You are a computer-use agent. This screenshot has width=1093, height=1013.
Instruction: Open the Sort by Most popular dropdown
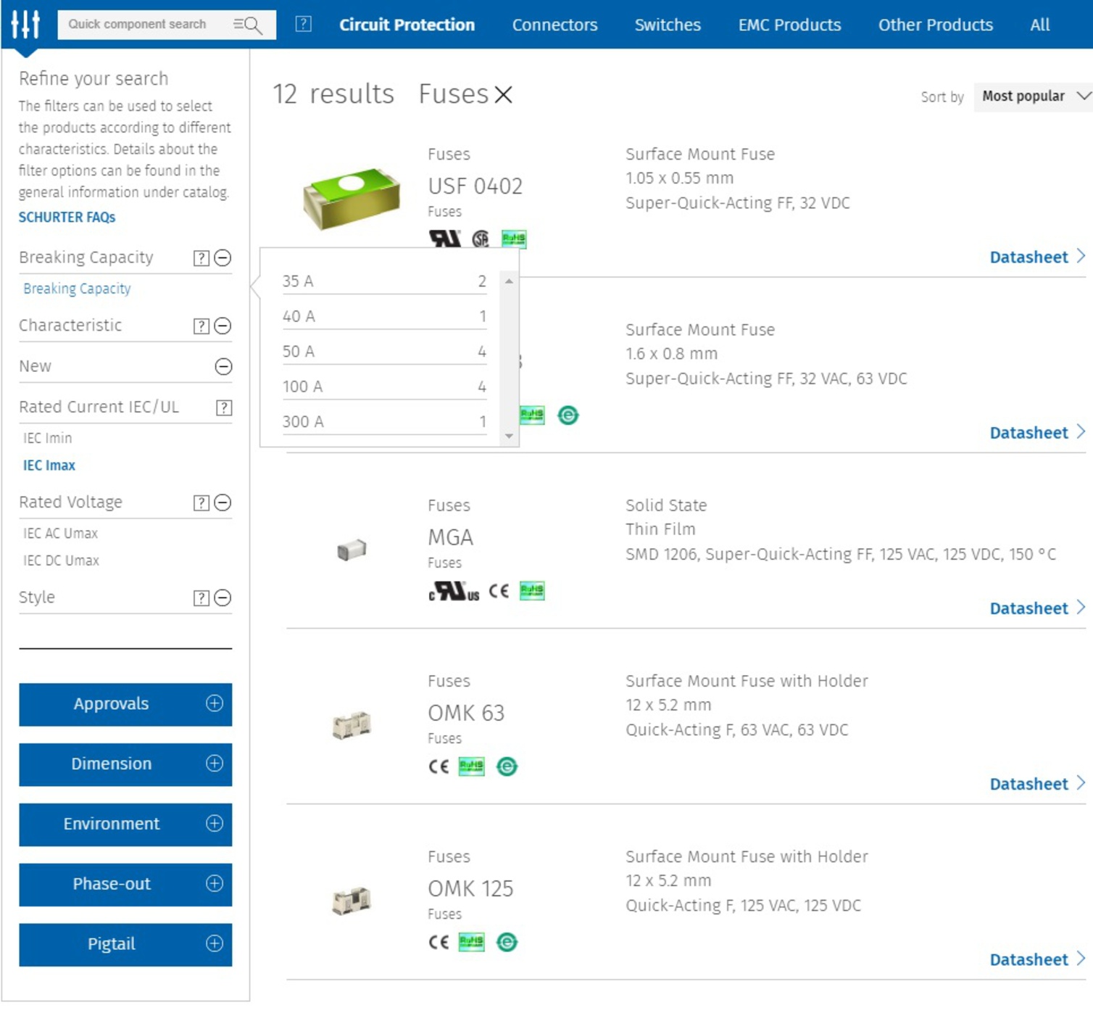[x=1034, y=96]
